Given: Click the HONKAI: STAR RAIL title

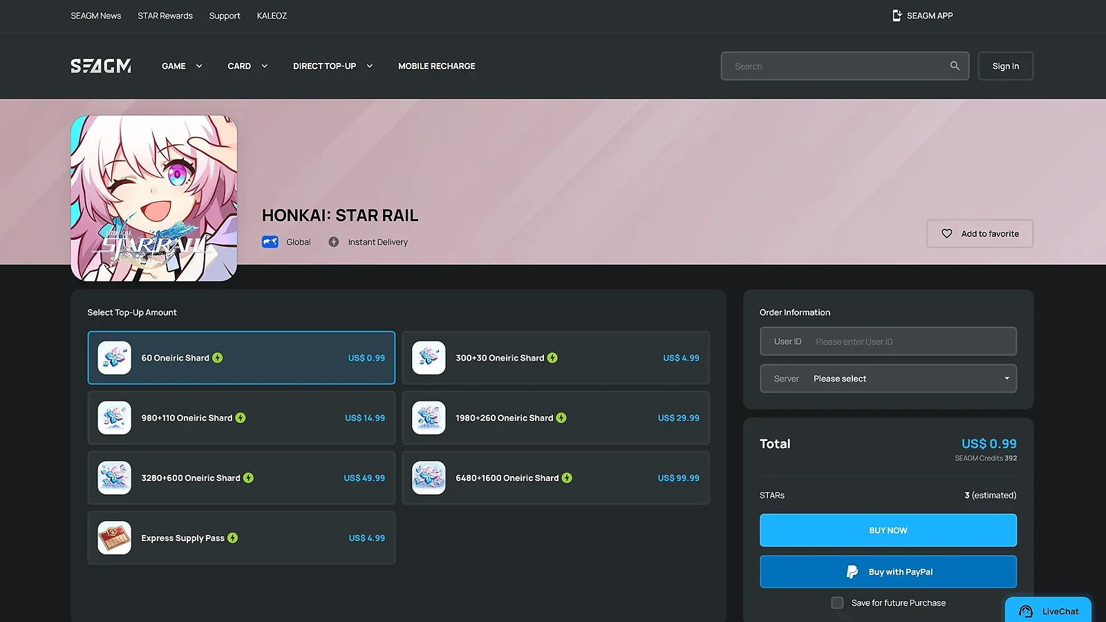Looking at the screenshot, I should (340, 216).
